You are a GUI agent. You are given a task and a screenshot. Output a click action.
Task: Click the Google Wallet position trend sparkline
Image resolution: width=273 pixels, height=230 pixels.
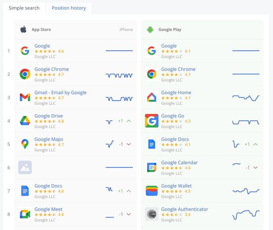click(x=246, y=191)
